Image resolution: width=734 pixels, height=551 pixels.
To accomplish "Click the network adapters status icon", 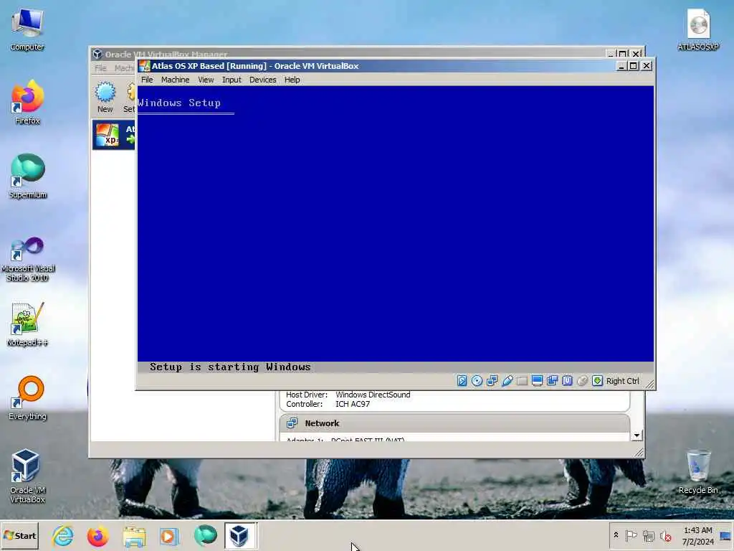I will pos(492,381).
